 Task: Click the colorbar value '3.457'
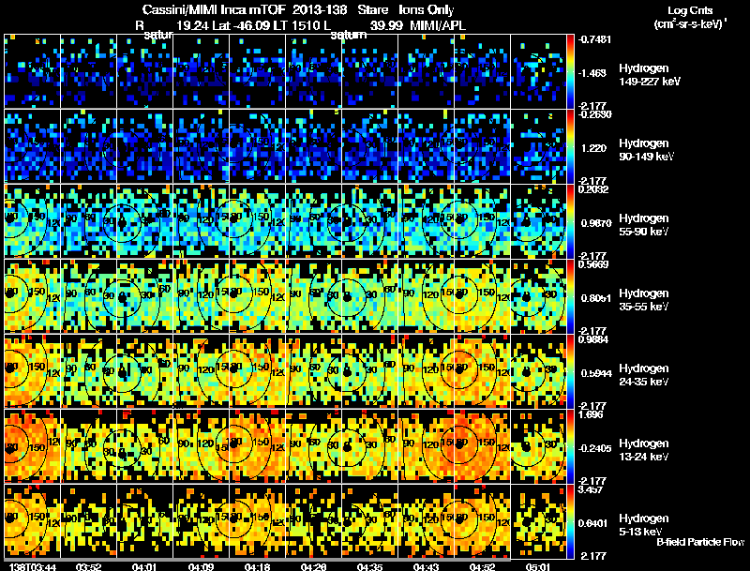(592, 489)
